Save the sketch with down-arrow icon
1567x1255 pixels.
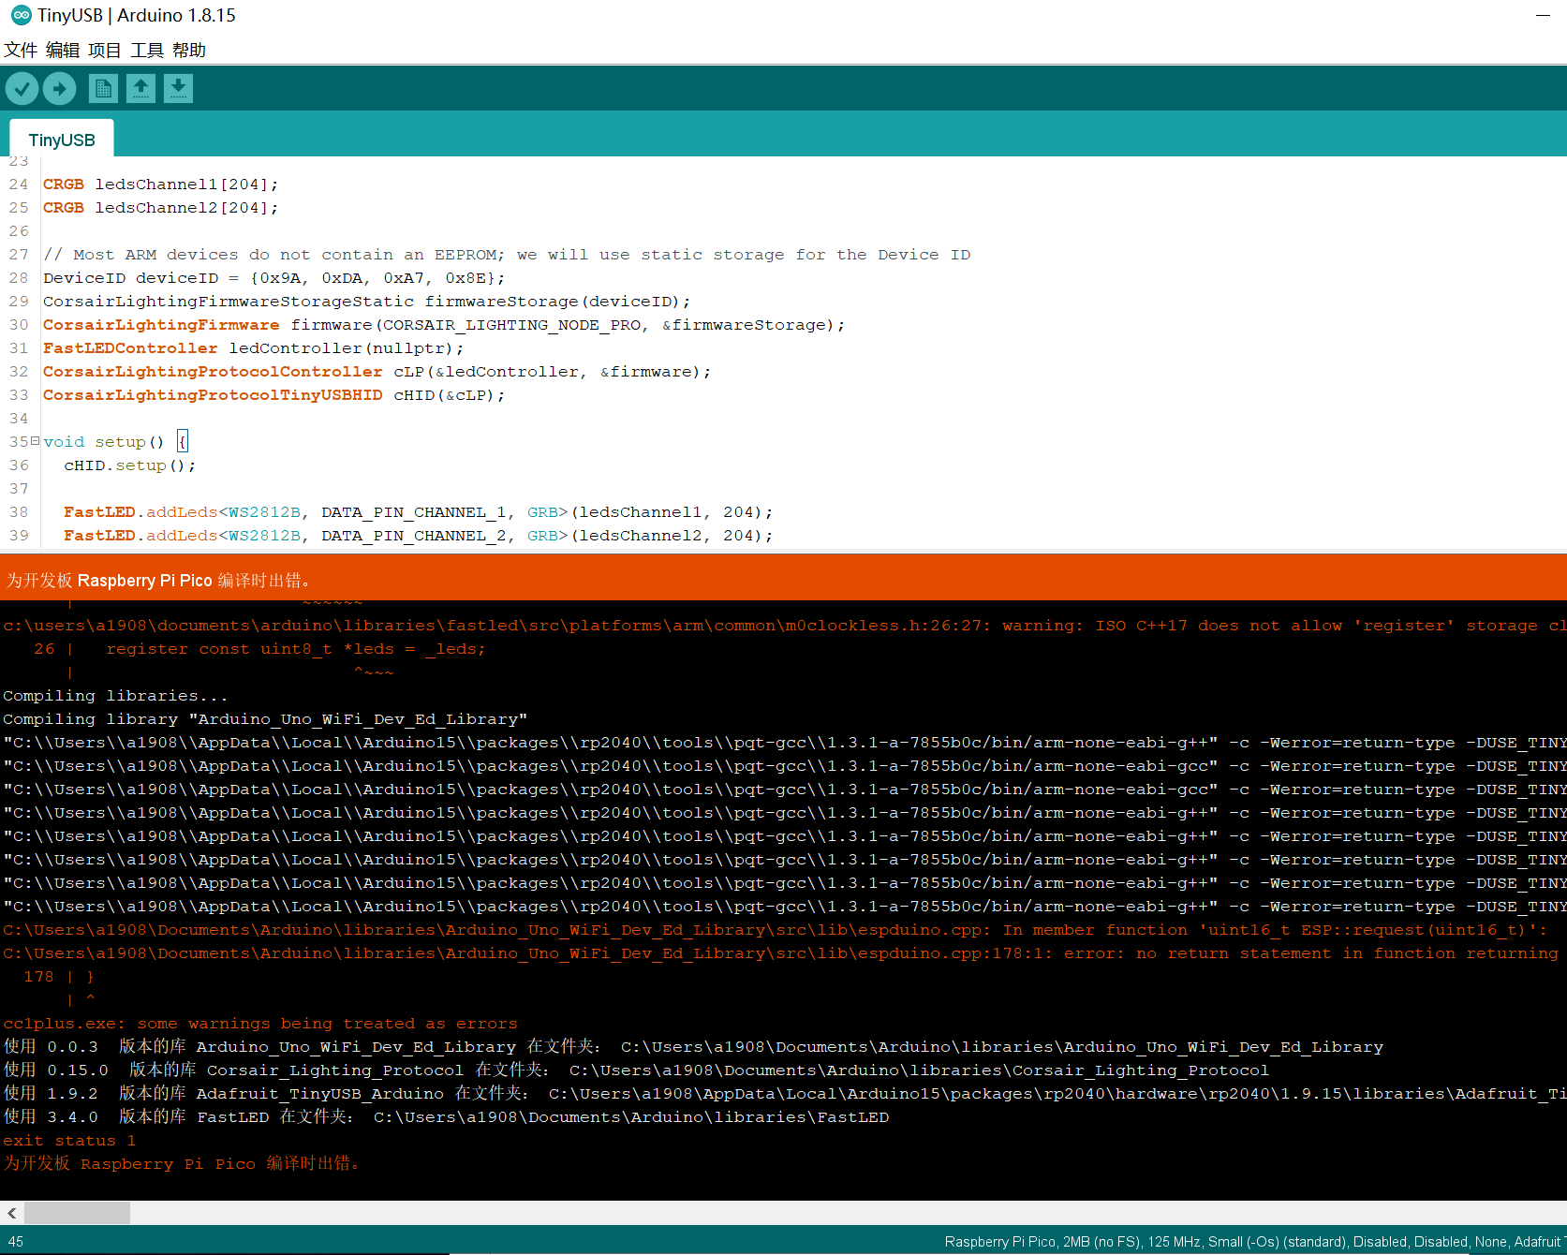click(178, 88)
